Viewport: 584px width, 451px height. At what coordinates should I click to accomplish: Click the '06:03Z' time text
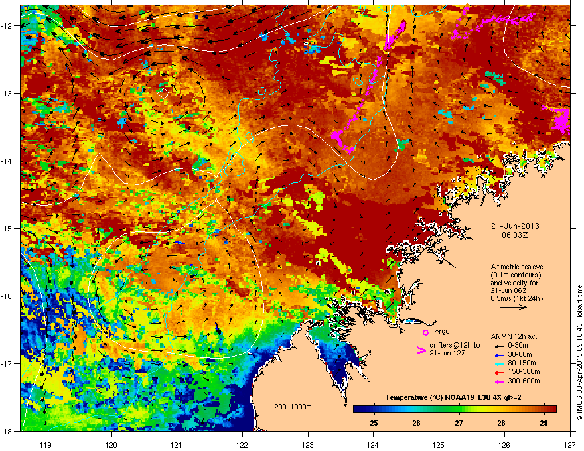click(x=515, y=235)
